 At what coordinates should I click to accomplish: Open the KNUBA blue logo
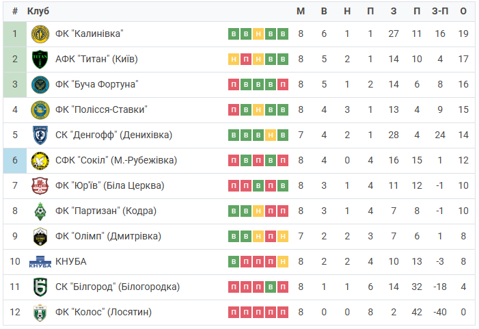40,262
